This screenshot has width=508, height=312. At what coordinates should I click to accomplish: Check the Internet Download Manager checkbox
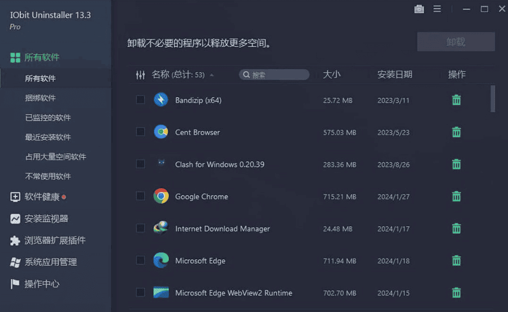pos(140,228)
